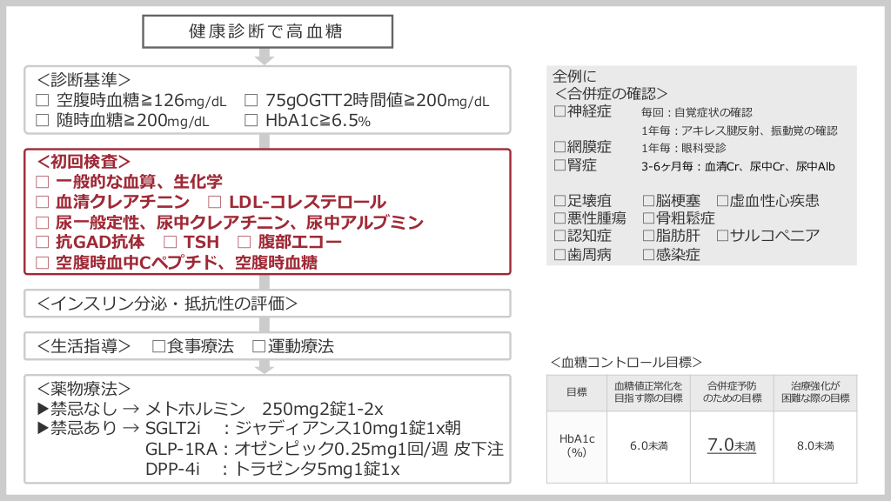
Task: Click the 禁忌あり triangle bullet
Action: point(42,428)
